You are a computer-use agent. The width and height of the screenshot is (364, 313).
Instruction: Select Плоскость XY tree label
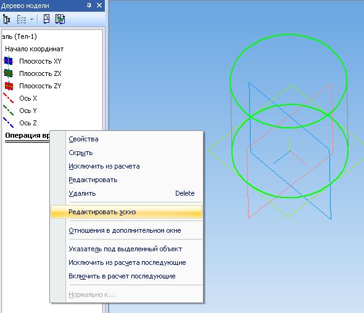click(x=40, y=61)
